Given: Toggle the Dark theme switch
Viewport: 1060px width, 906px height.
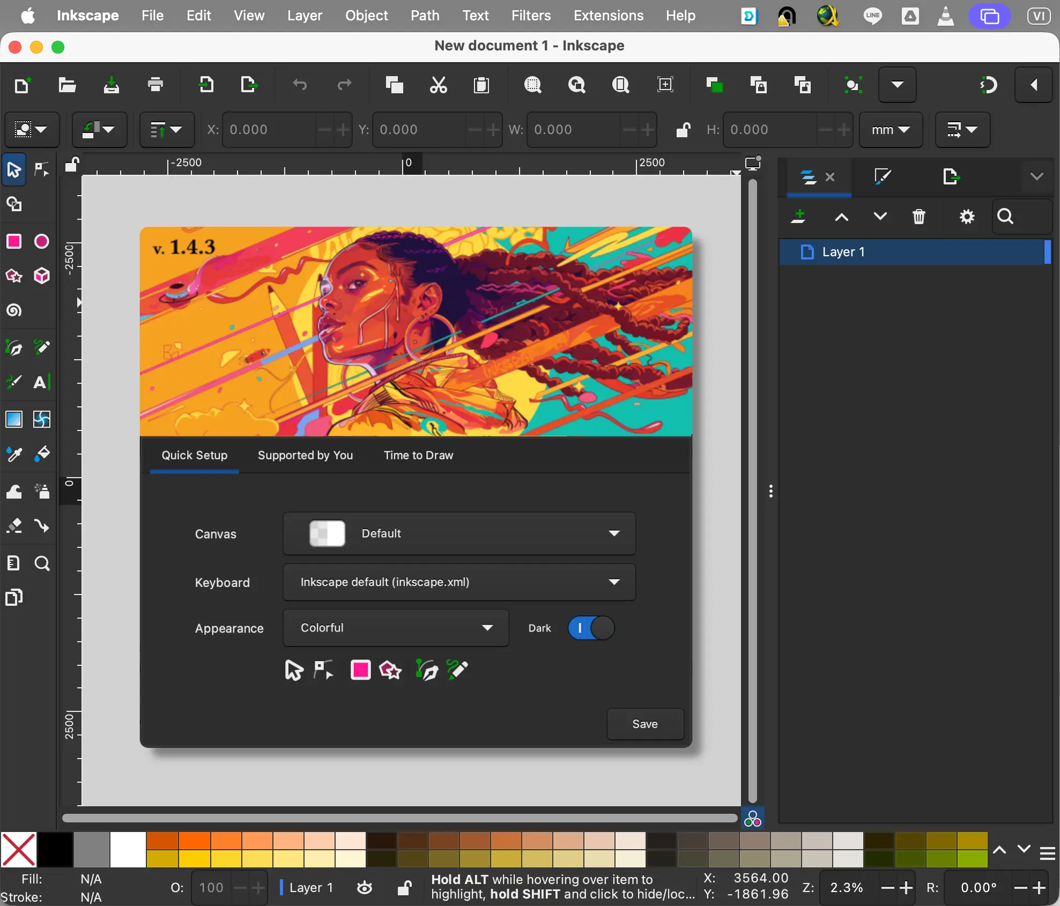Looking at the screenshot, I should click(591, 628).
